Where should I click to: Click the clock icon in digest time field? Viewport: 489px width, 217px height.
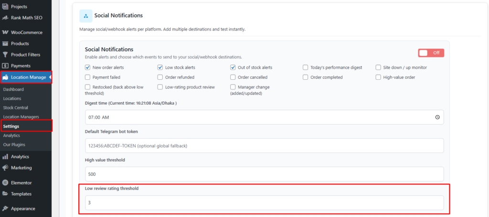tap(437, 117)
